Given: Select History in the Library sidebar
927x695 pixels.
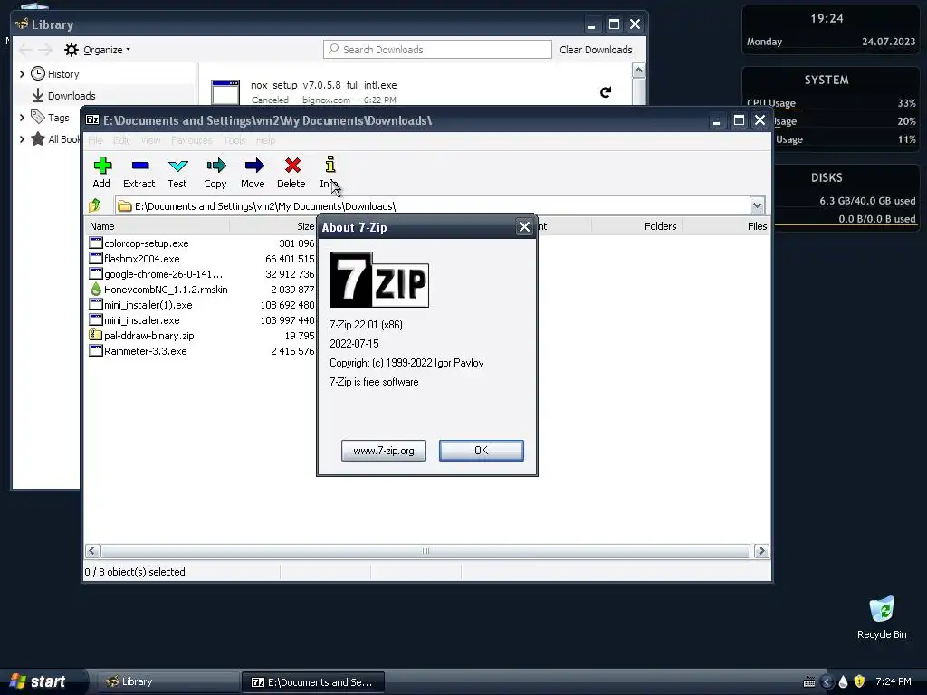Looking at the screenshot, I should coord(63,74).
